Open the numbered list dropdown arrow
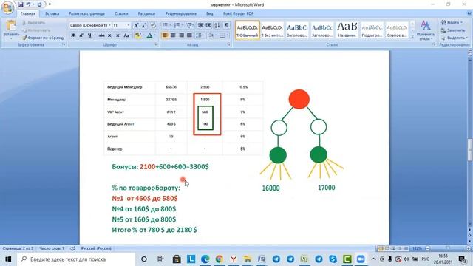Screen dimensions: 473x266 [183, 25]
